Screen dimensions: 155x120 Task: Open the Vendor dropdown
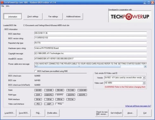click(x=144, y=78)
